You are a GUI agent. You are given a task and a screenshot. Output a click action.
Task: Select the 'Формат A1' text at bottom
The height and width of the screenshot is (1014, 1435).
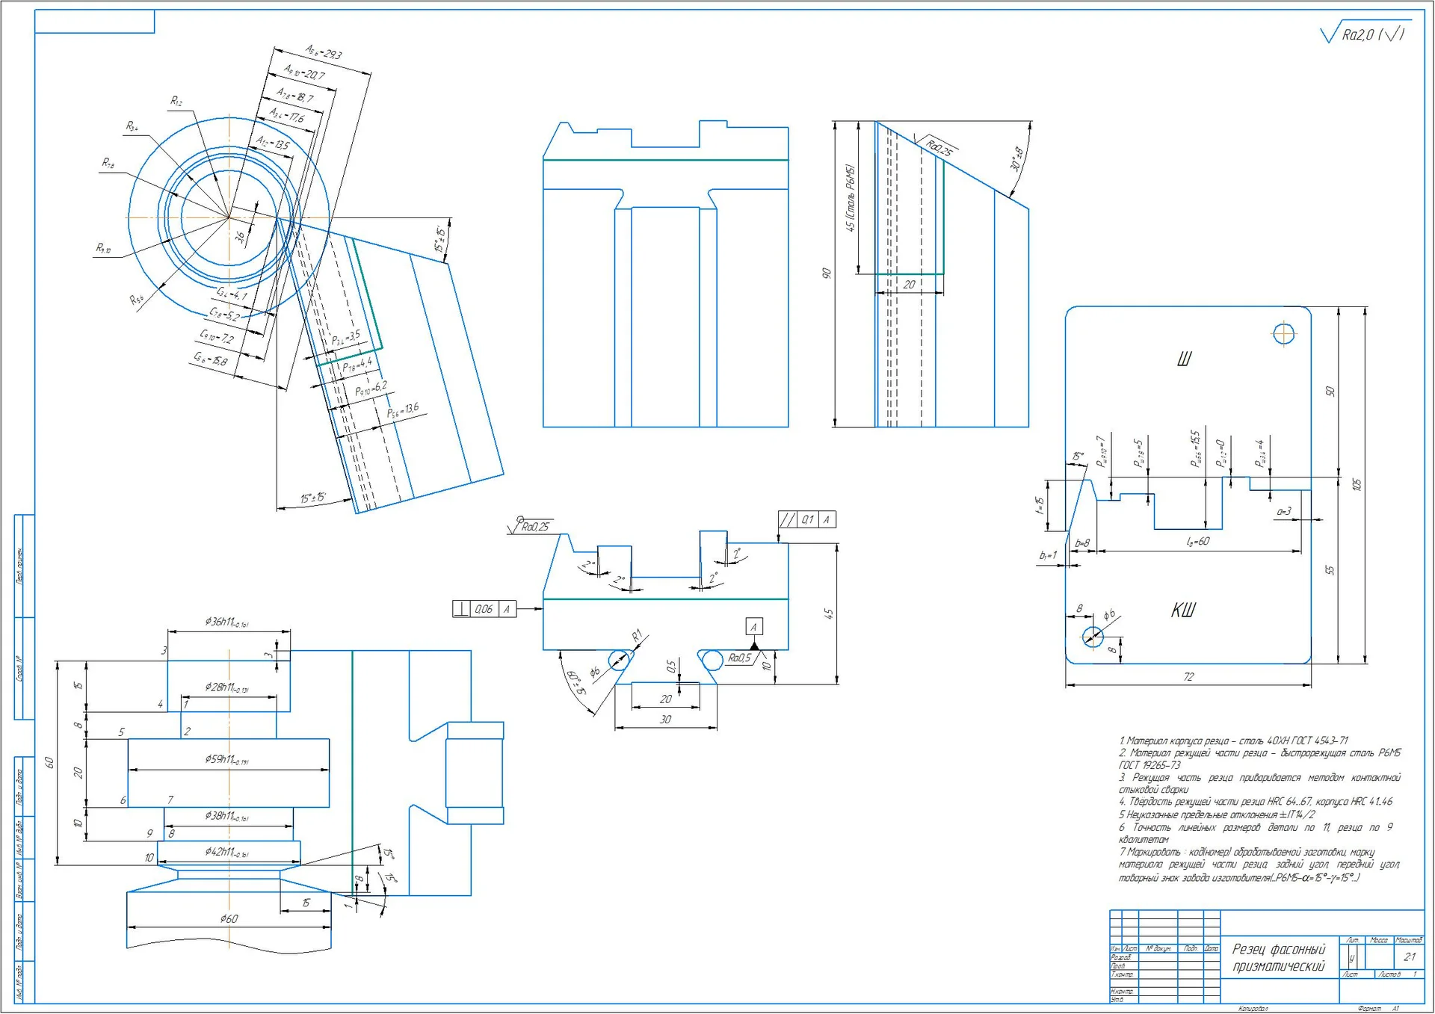tap(1379, 1009)
